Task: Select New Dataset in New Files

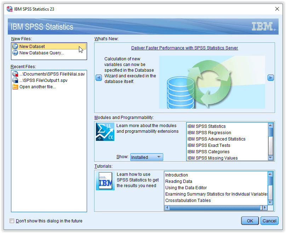Action: (49, 46)
